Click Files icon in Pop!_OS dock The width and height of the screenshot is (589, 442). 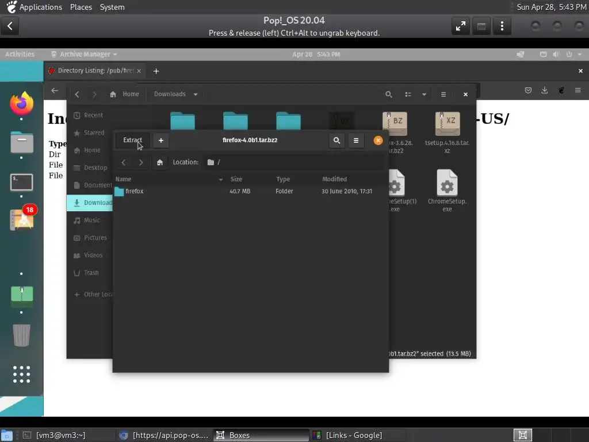coord(21,143)
